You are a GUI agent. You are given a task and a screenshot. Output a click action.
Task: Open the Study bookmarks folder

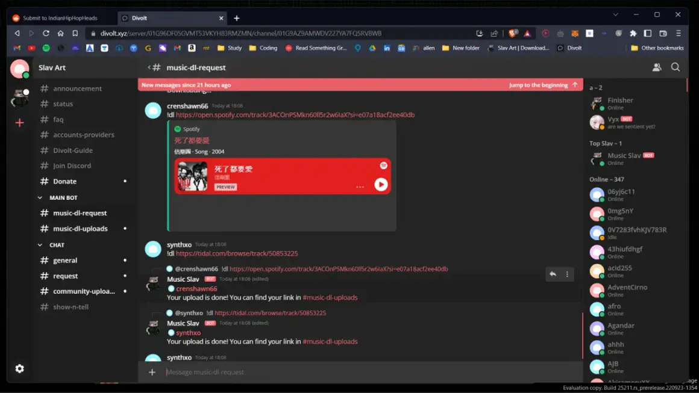pyautogui.click(x=229, y=48)
